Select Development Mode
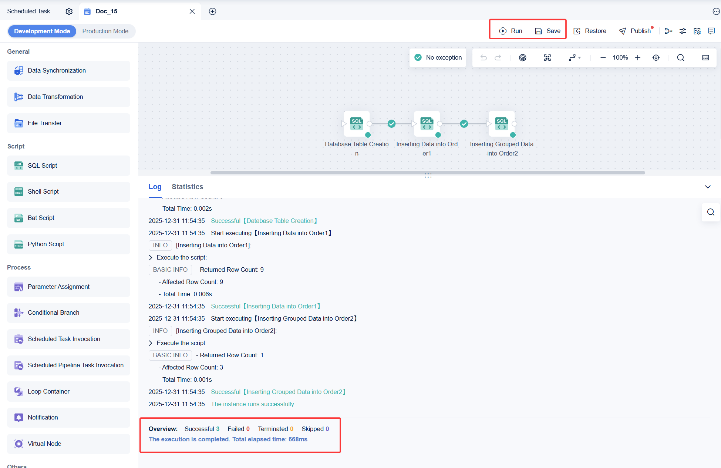 coord(42,31)
